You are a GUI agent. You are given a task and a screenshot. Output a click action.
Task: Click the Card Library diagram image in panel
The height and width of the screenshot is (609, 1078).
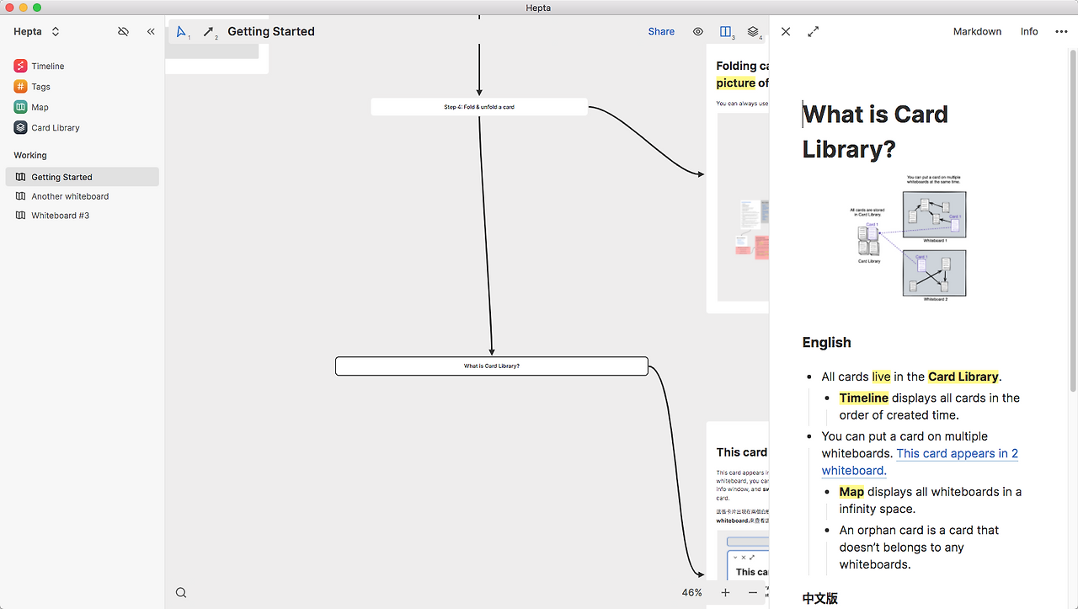[x=909, y=237]
